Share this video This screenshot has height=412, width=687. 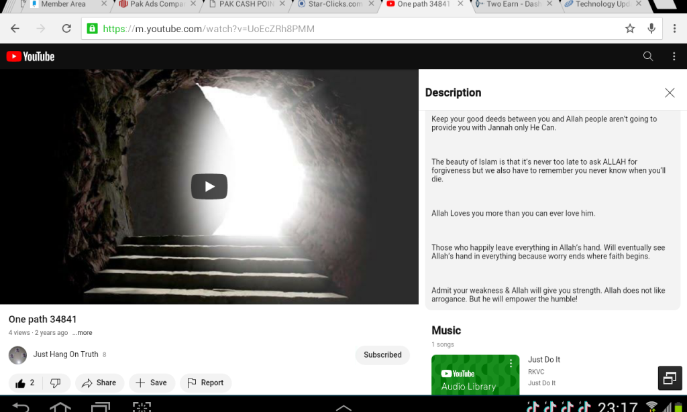[99, 383]
